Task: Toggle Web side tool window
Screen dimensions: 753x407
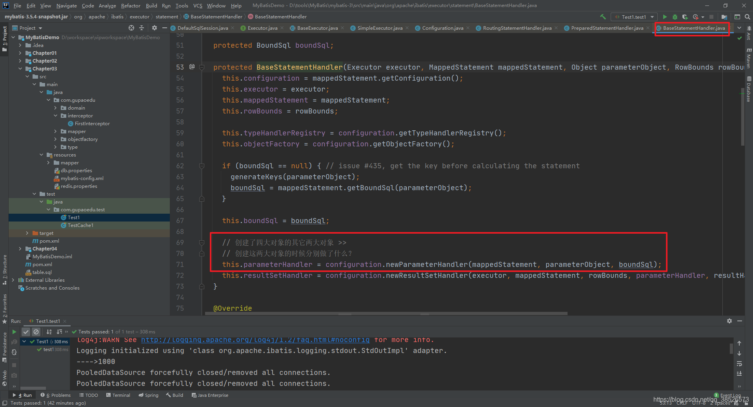Action: [4, 378]
